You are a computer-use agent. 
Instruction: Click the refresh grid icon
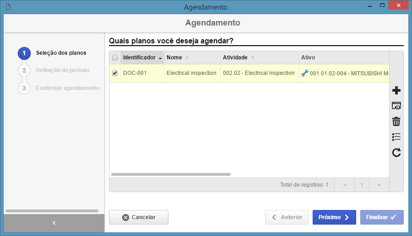[x=396, y=152]
